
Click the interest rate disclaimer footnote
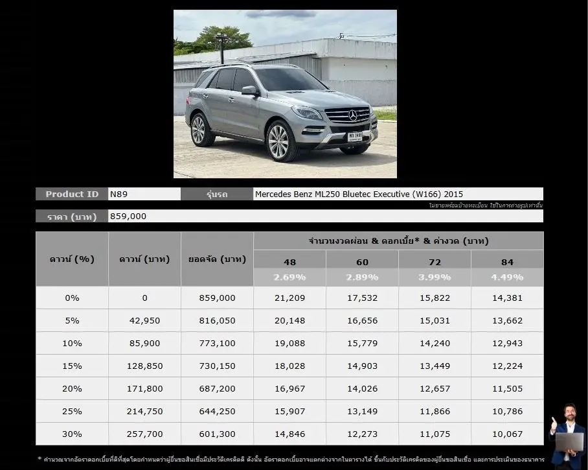291,459
